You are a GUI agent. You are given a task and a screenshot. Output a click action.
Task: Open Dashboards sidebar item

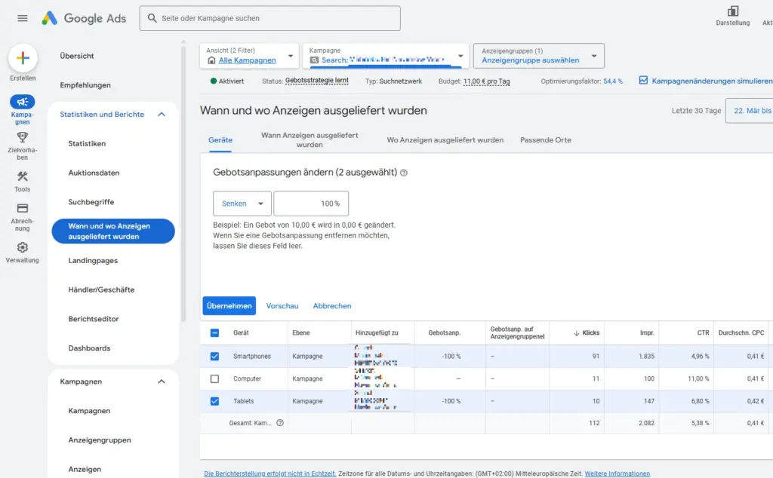(89, 348)
